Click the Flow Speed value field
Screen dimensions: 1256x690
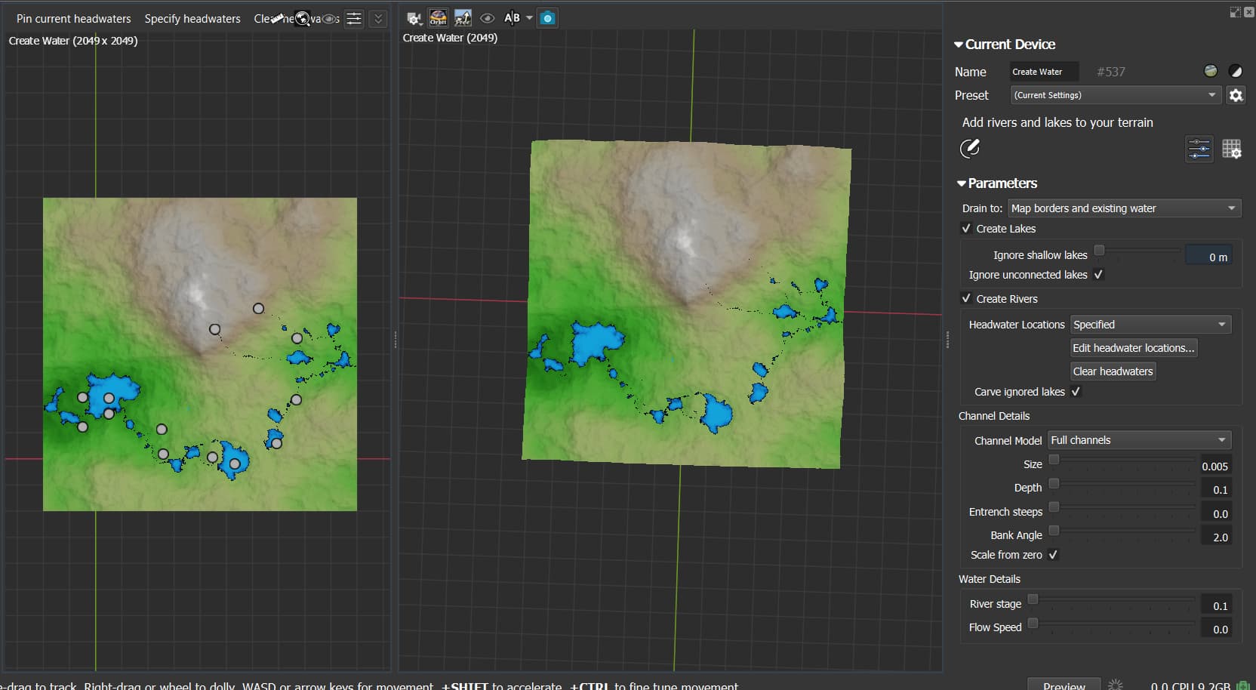pos(1216,629)
